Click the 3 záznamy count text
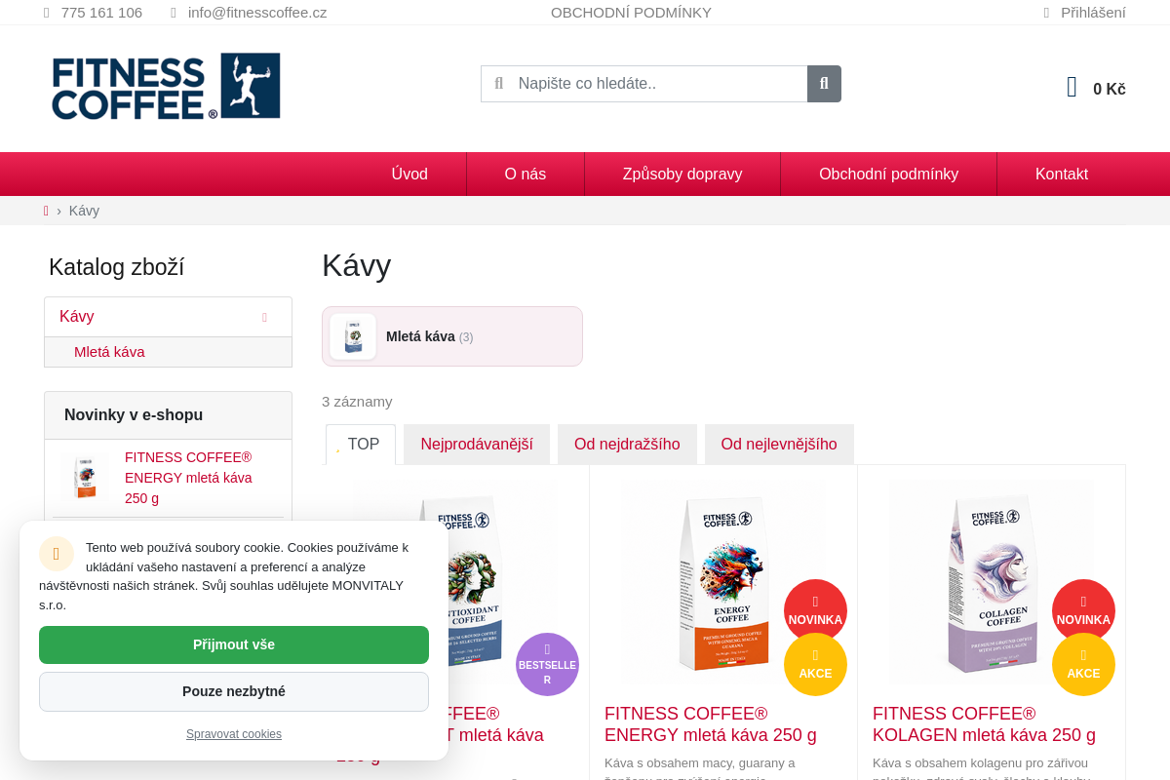This screenshot has width=1170, height=780. (x=357, y=402)
